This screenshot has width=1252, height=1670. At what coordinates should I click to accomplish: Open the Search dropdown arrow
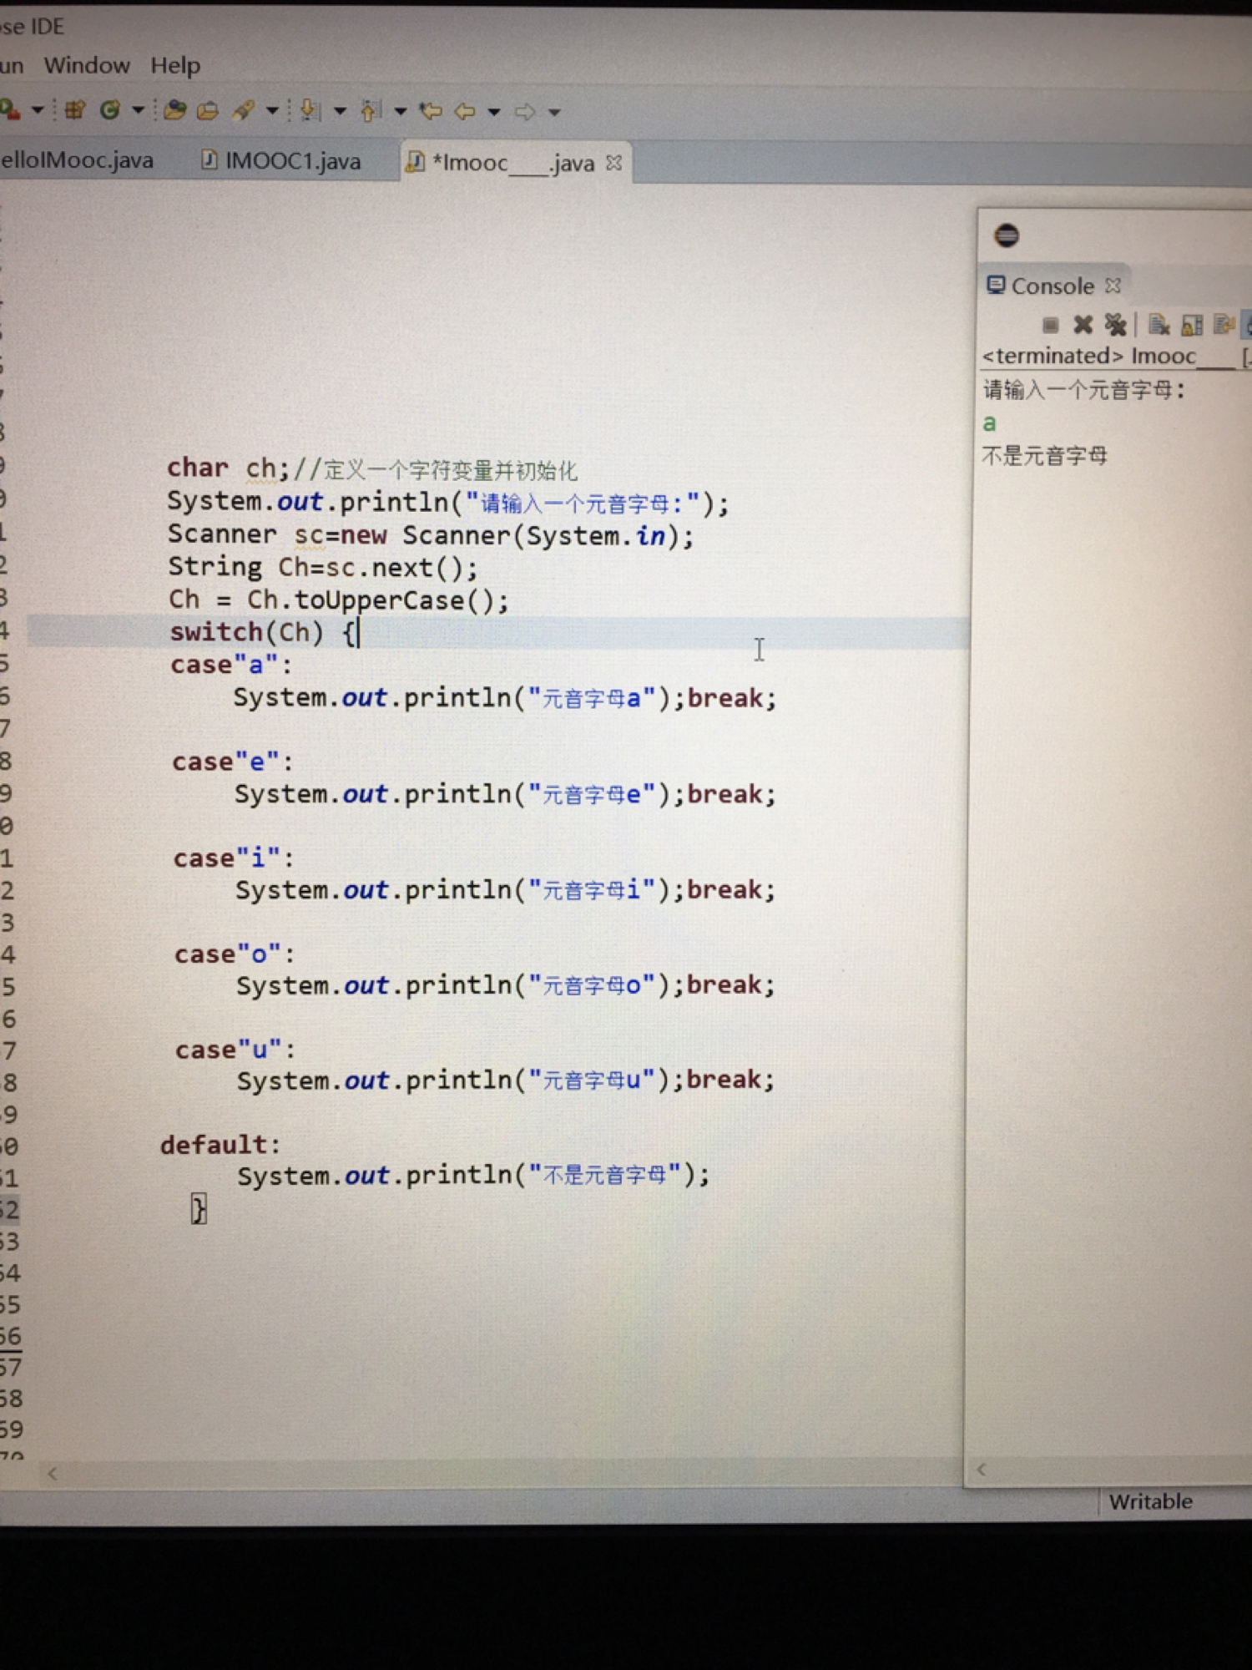[x=272, y=110]
